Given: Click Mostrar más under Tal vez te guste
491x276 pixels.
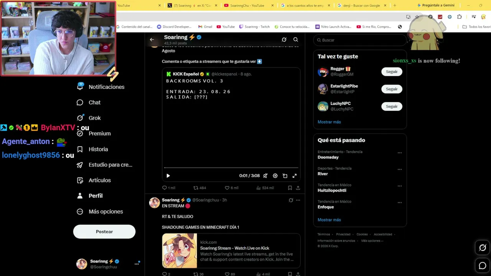Looking at the screenshot, I should point(329,122).
